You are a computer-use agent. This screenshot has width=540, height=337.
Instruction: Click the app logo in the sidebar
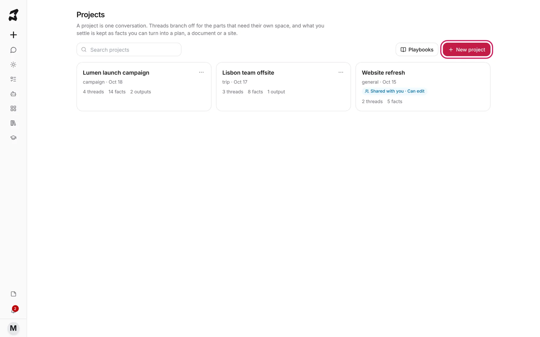[x=13, y=15]
